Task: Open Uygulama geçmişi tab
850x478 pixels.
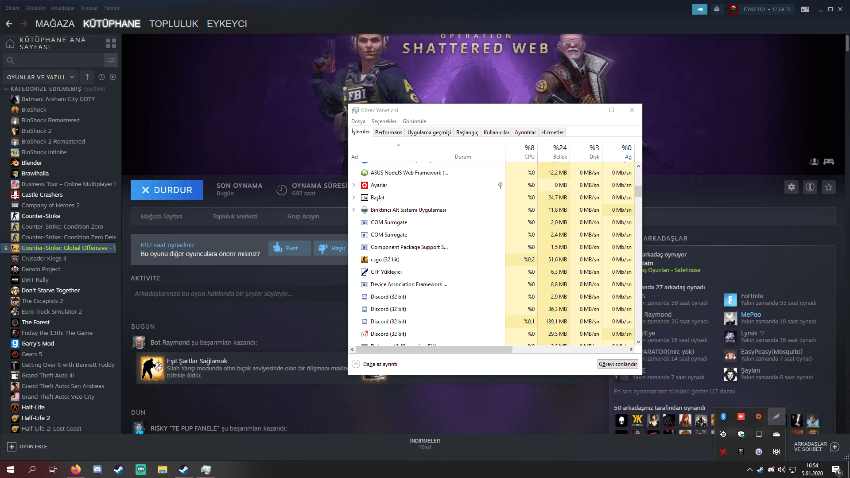Action: coord(429,132)
